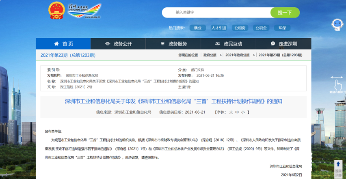Click the people icon beside 政民互动
346x179 pixels.
pos(218,44)
